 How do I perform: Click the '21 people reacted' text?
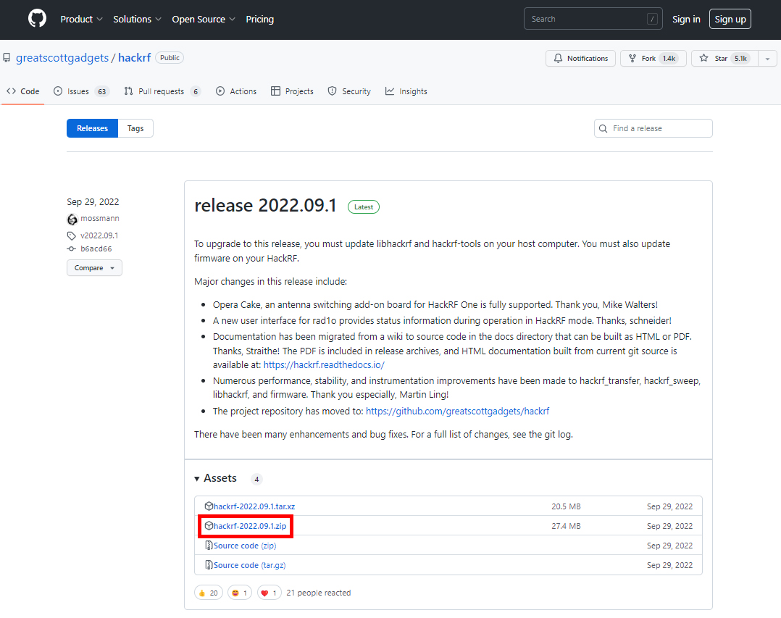pos(318,593)
